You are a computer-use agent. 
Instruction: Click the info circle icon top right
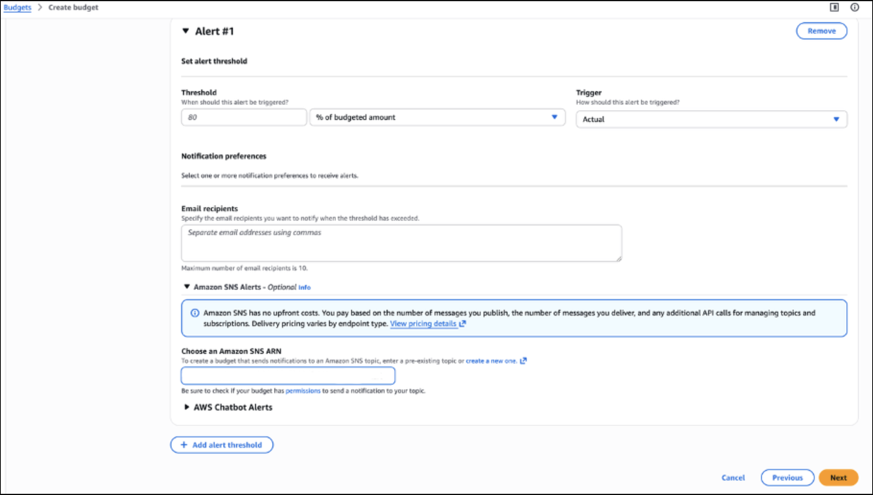pos(854,7)
